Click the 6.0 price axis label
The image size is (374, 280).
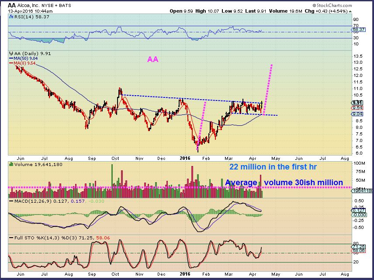(358, 153)
